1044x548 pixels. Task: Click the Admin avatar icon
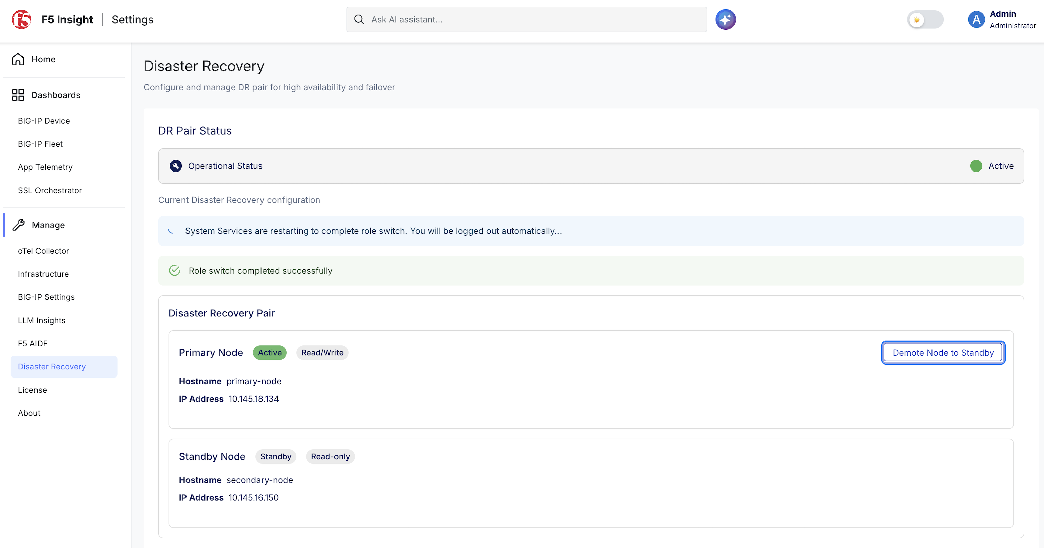(x=977, y=19)
